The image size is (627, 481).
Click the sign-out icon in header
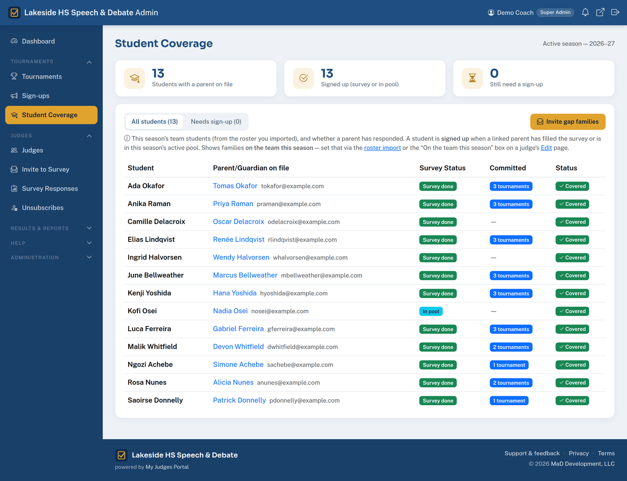click(x=615, y=13)
